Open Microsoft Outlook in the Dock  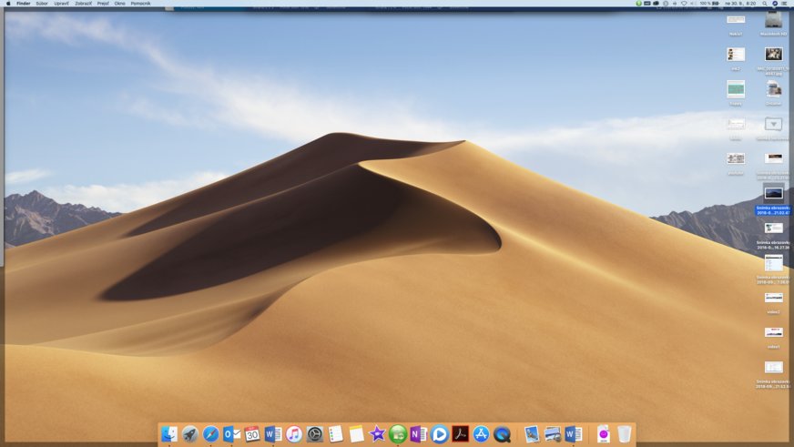coord(231,434)
